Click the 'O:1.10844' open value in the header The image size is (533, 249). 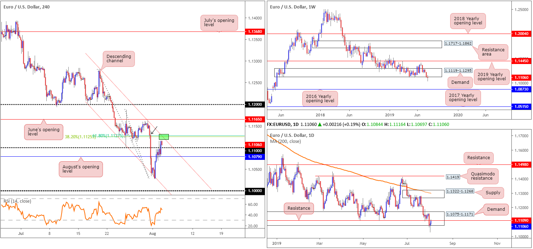(x=372, y=125)
